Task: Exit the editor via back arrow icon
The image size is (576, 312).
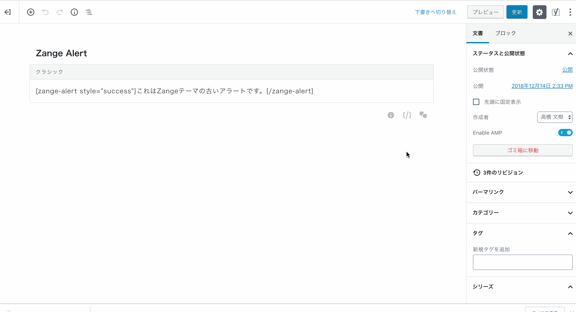Action: click(x=7, y=12)
